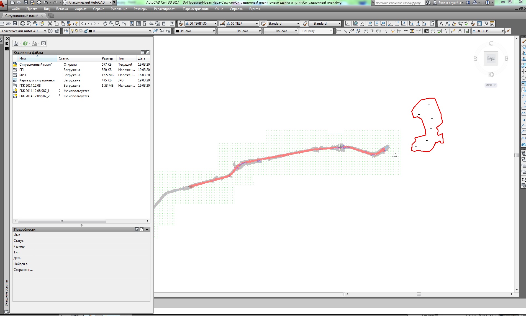Select the Pan hand tool
The width and height of the screenshot is (526, 316).
[105, 24]
